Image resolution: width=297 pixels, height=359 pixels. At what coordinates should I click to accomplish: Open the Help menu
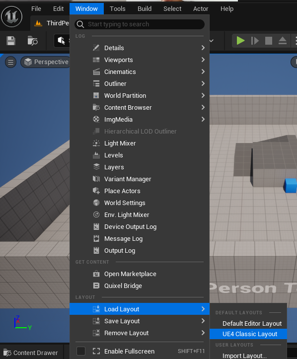(227, 9)
